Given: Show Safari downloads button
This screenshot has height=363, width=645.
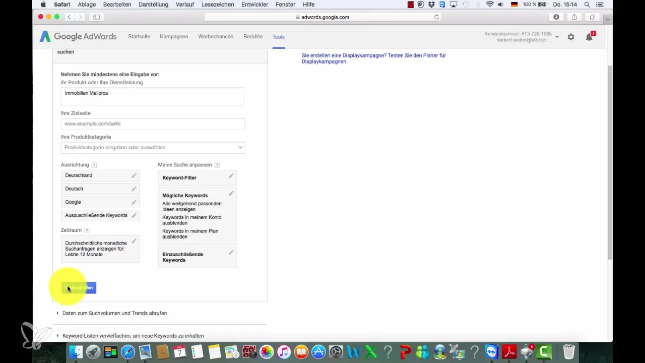Looking at the screenshot, I should point(556,17).
